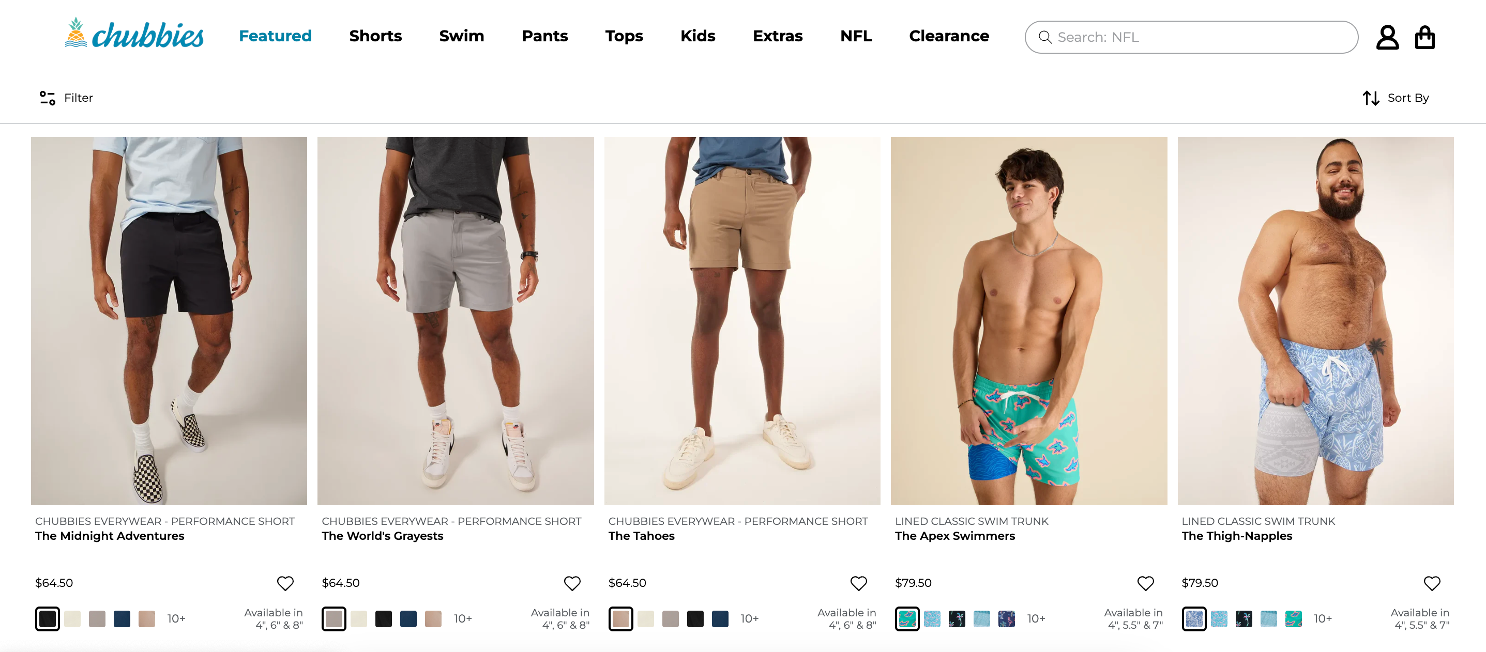
Task: Open the Shorts menu
Action: click(x=375, y=36)
